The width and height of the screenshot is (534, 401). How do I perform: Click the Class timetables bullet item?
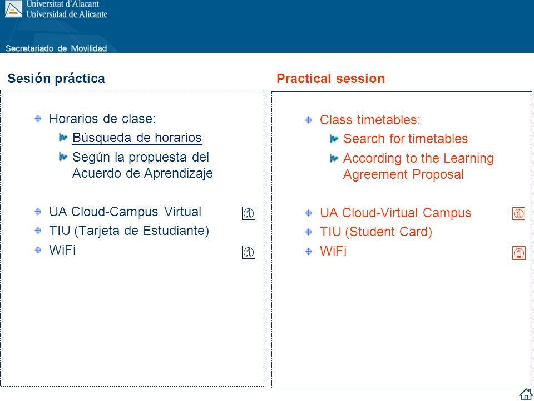click(x=370, y=120)
